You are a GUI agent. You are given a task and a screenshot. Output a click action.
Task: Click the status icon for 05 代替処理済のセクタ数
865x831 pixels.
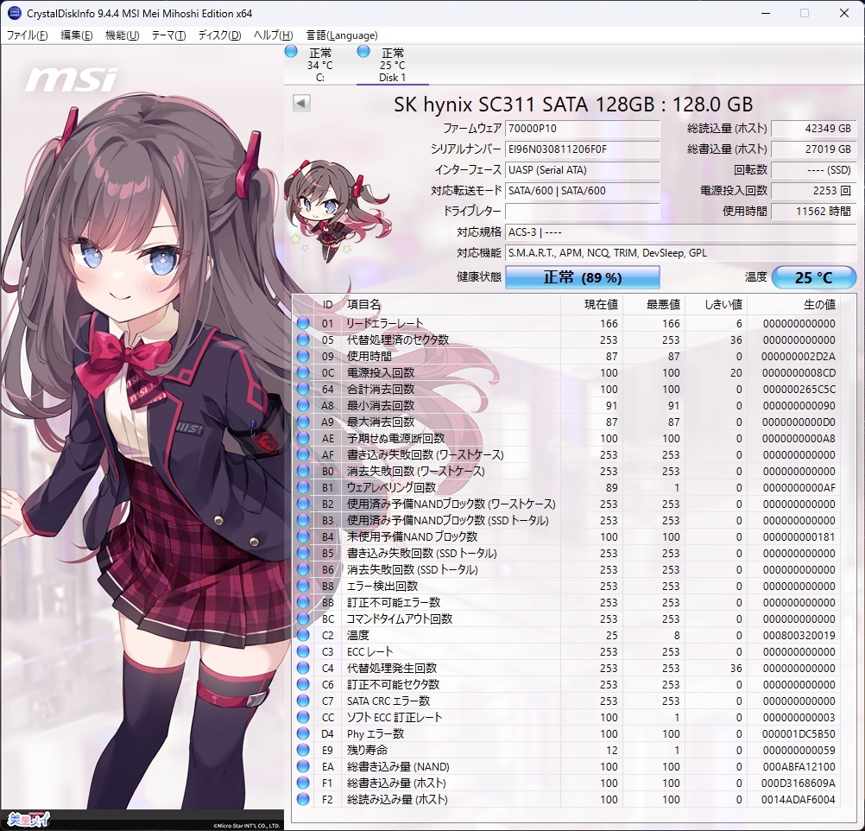tap(303, 340)
